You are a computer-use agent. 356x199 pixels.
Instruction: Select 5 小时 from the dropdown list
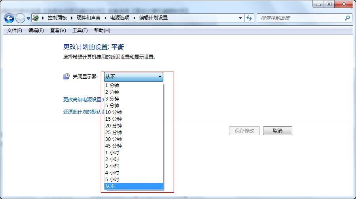(x=134, y=180)
